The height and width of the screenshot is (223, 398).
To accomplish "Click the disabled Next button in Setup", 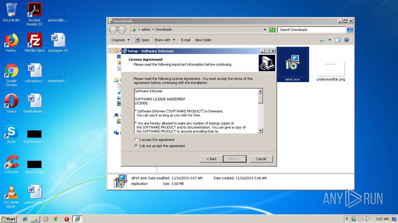I will pyautogui.click(x=234, y=159).
